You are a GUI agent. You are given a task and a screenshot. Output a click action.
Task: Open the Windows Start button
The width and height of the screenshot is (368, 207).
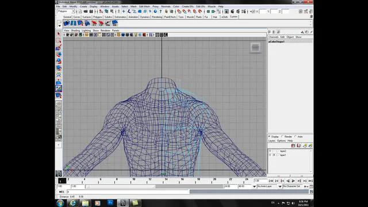(x=60, y=203)
